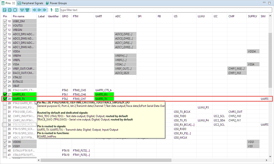Focus the type filter text field

pyautogui.click(x=166, y=10)
